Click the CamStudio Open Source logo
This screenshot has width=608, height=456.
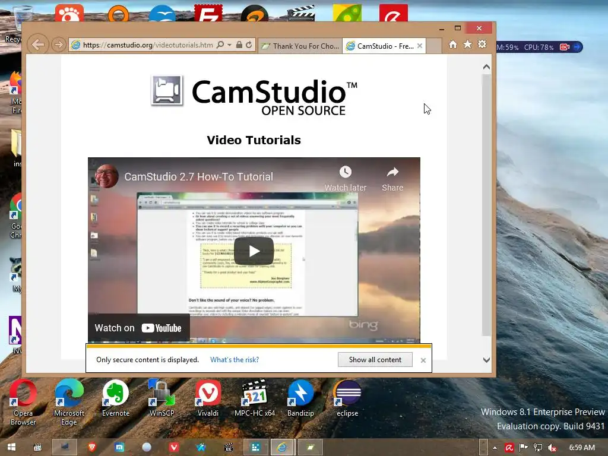(254, 96)
